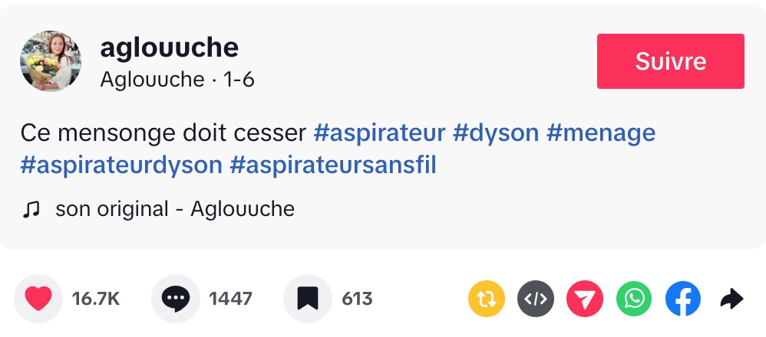Follow aglouuche with the Suivre button
This screenshot has width=766, height=337.
coord(670,61)
